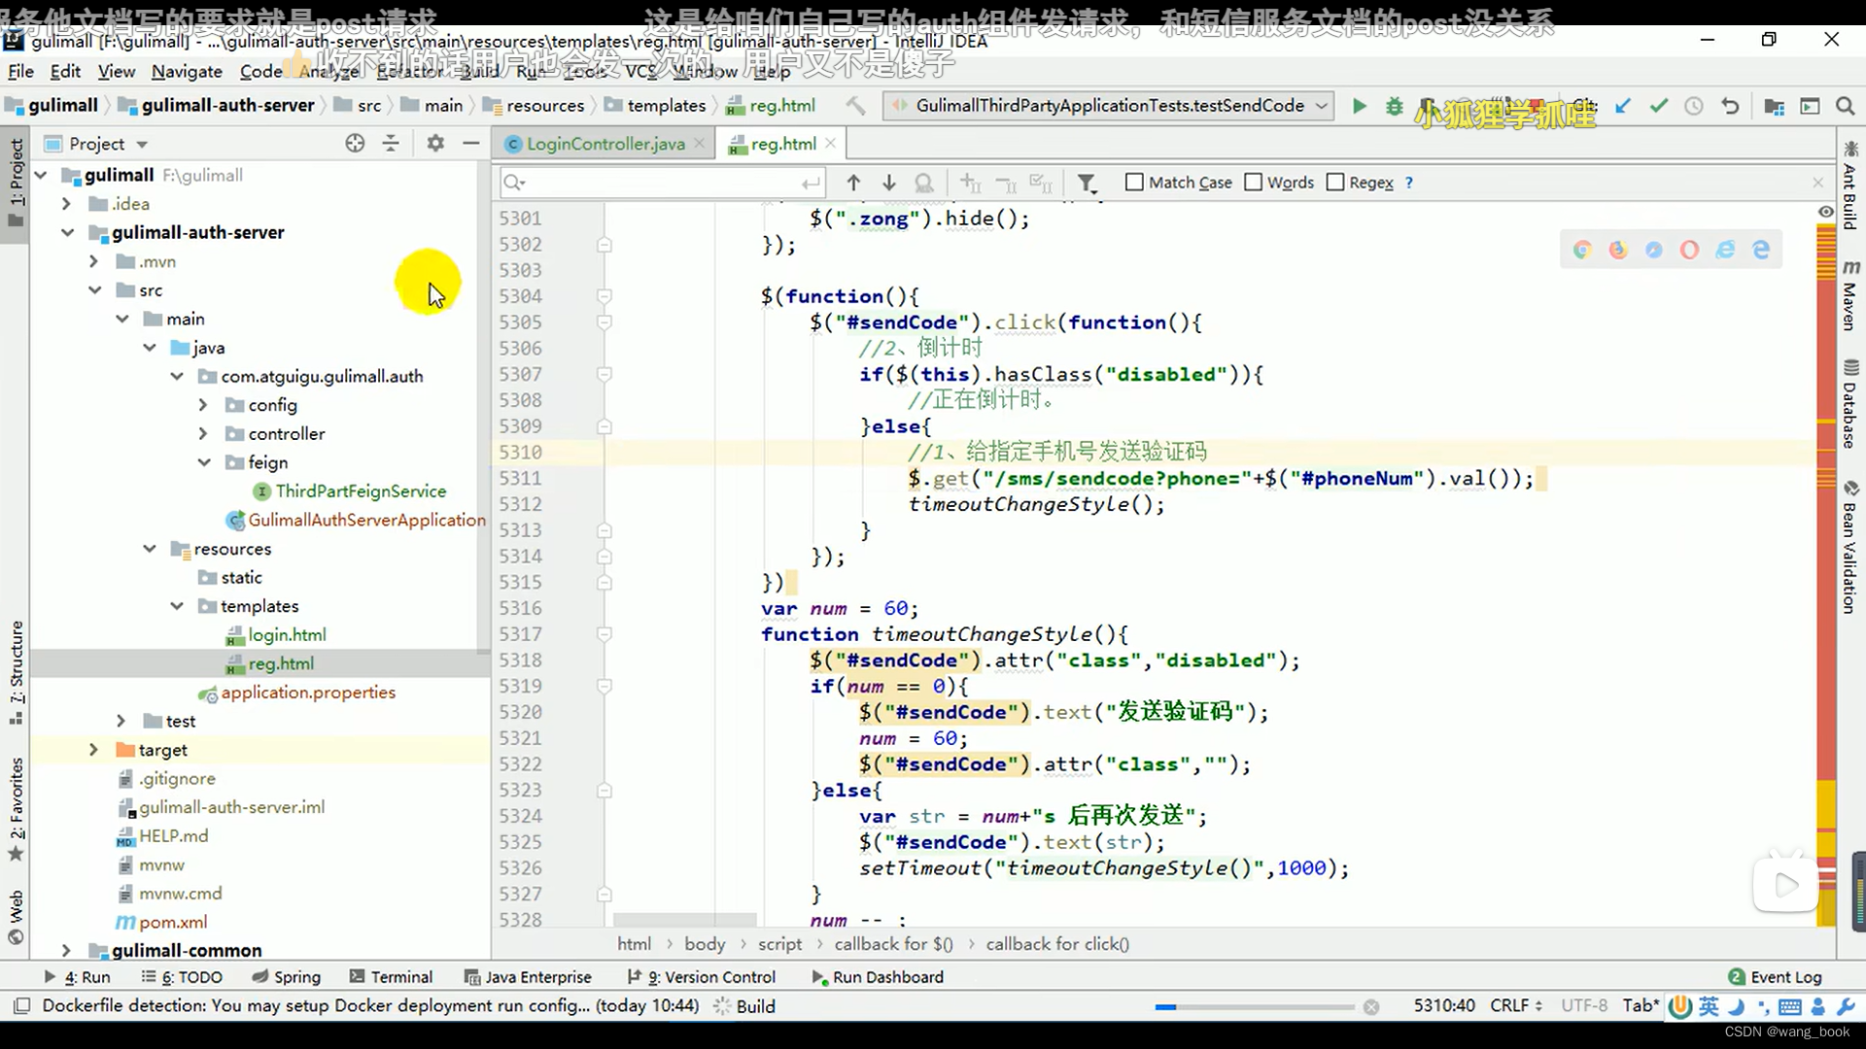Go to next search occurrence arrow
The width and height of the screenshot is (1866, 1049).
[x=888, y=183]
